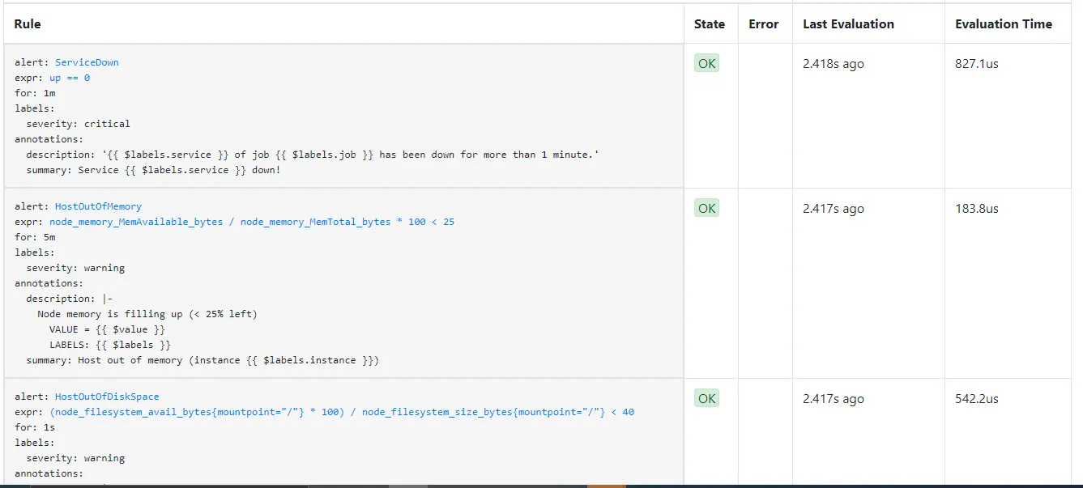Click the 542.2us evaluation time value
This screenshot has width=1083, height=488.
point(976,399)
